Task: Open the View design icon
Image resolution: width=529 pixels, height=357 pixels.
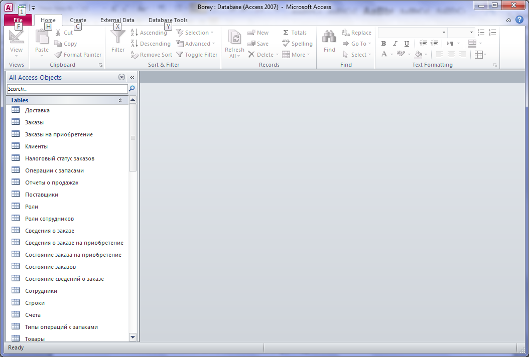Action: pyautogui.click(x=16, y=37)
